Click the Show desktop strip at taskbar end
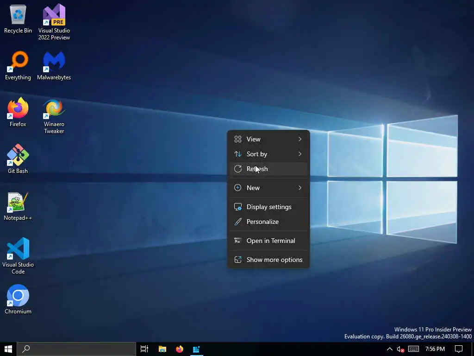Image resolution: width=474 pixels, height=356 pixels. tap(473, 349)
